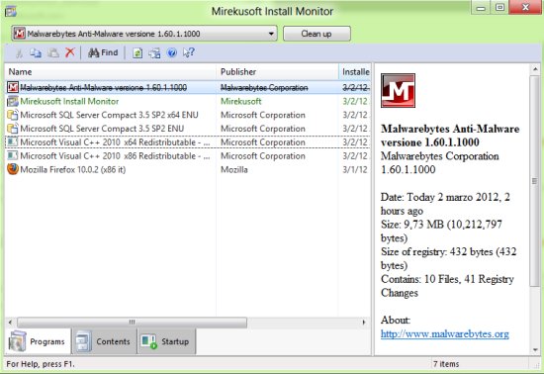Image resolution: width=544 pixels, height=374 pixels.
Task: Select the Malwarebytes Anti-Malware row
Action: tap(188, 87)
